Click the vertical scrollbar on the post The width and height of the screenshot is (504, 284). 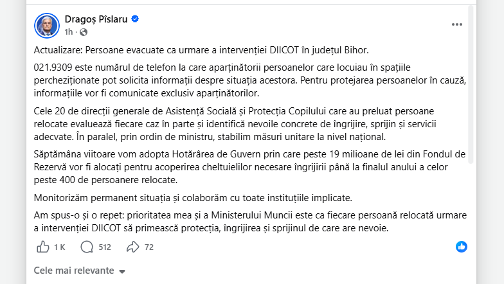point(471,85)
